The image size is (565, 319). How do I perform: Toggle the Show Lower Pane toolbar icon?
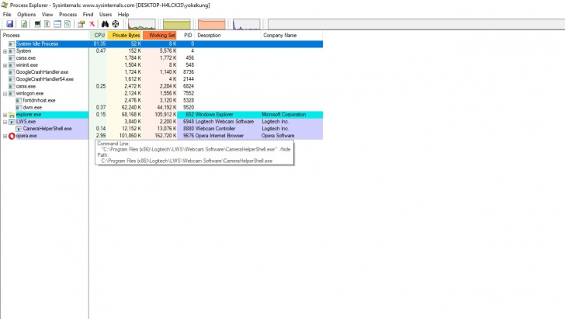click(57, 24)
